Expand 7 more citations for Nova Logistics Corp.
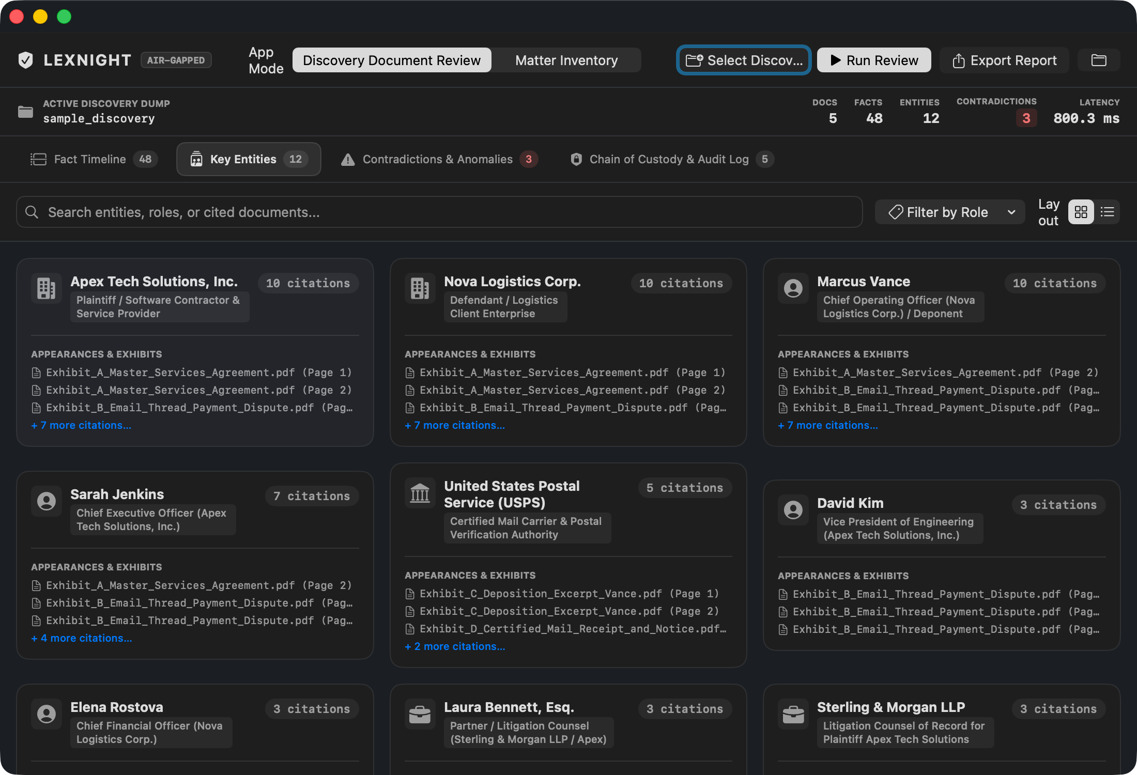The image size is (1137, 775). pyautogui.click(x=455, y=425)
